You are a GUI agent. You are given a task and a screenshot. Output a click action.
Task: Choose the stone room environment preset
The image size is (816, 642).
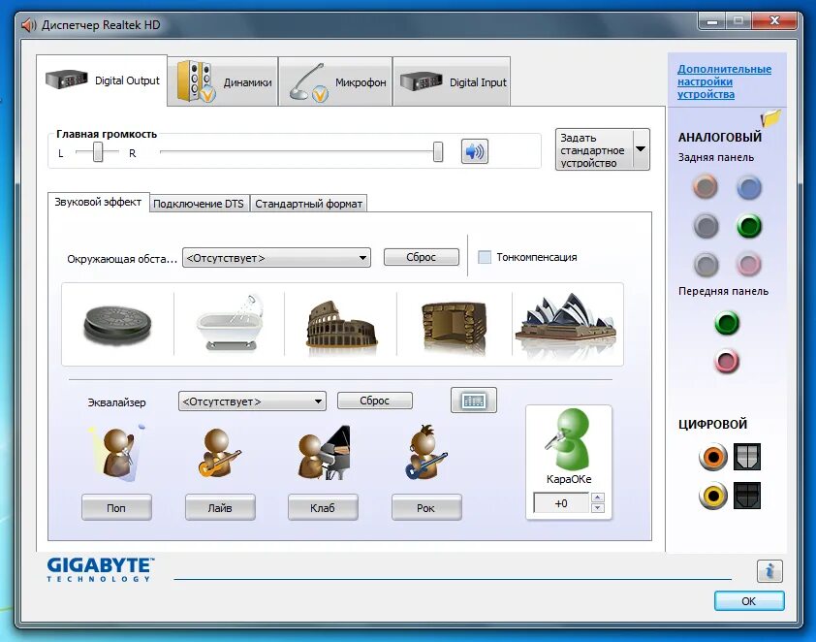click(454, 325)
